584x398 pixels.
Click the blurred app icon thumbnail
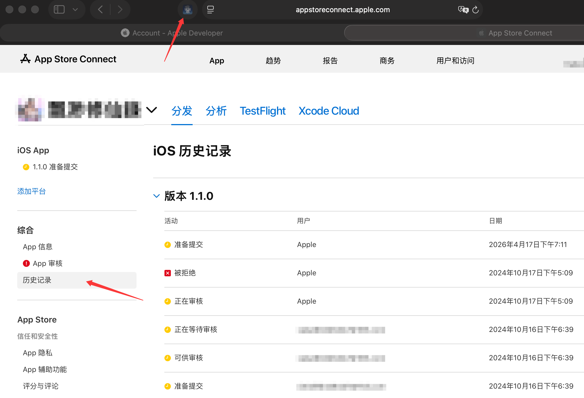point(30,110)
